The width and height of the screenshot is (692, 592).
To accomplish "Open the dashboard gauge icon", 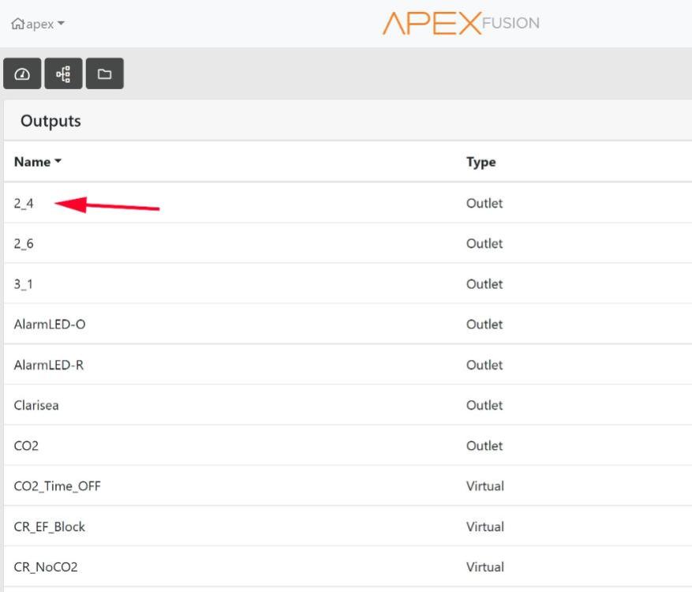I will click(x=23, y=74).
